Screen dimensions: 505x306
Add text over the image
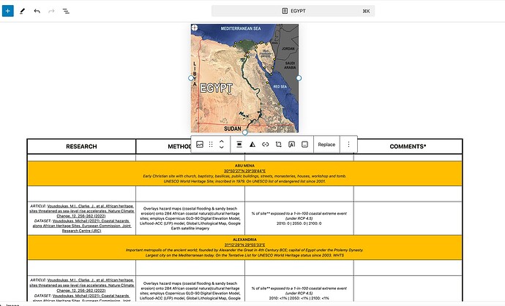point(291,145)
